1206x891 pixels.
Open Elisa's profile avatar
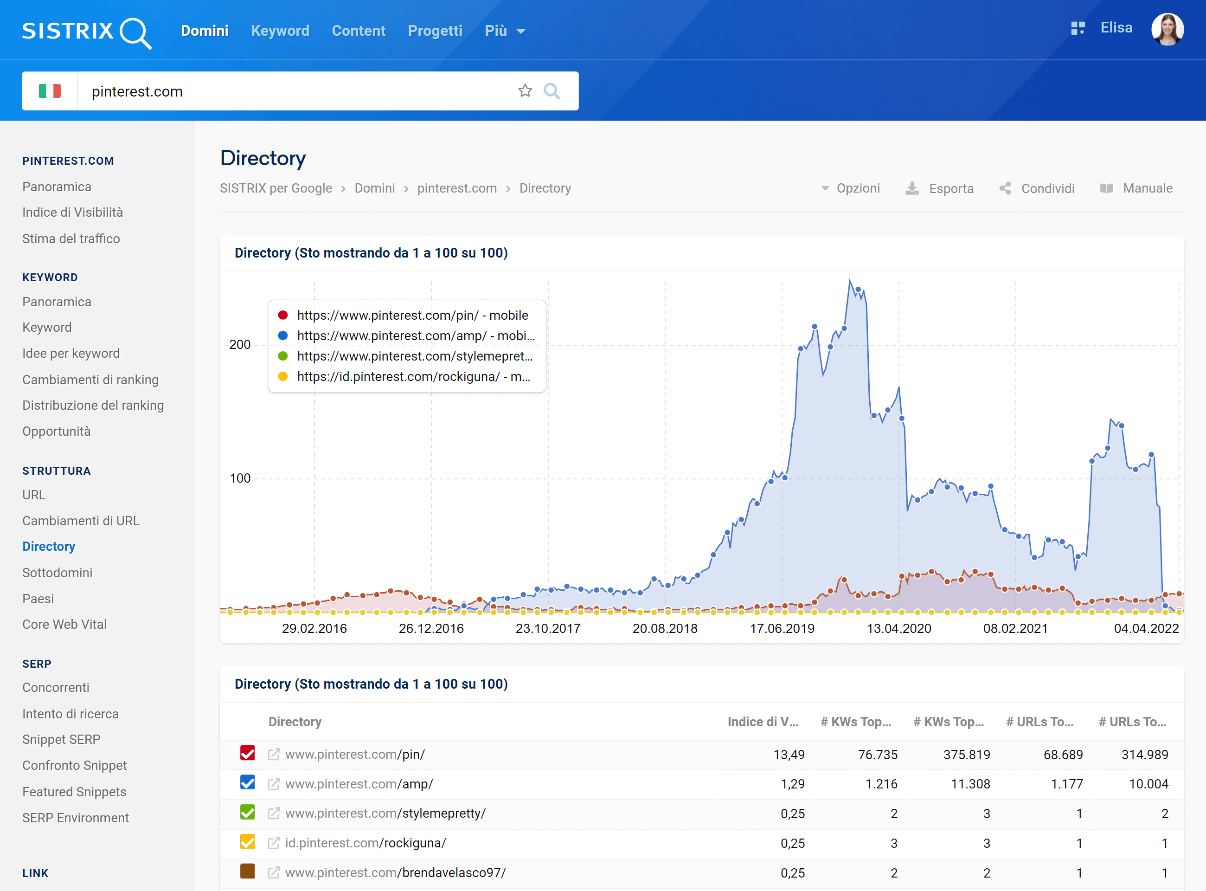[x=1167, y=29]
